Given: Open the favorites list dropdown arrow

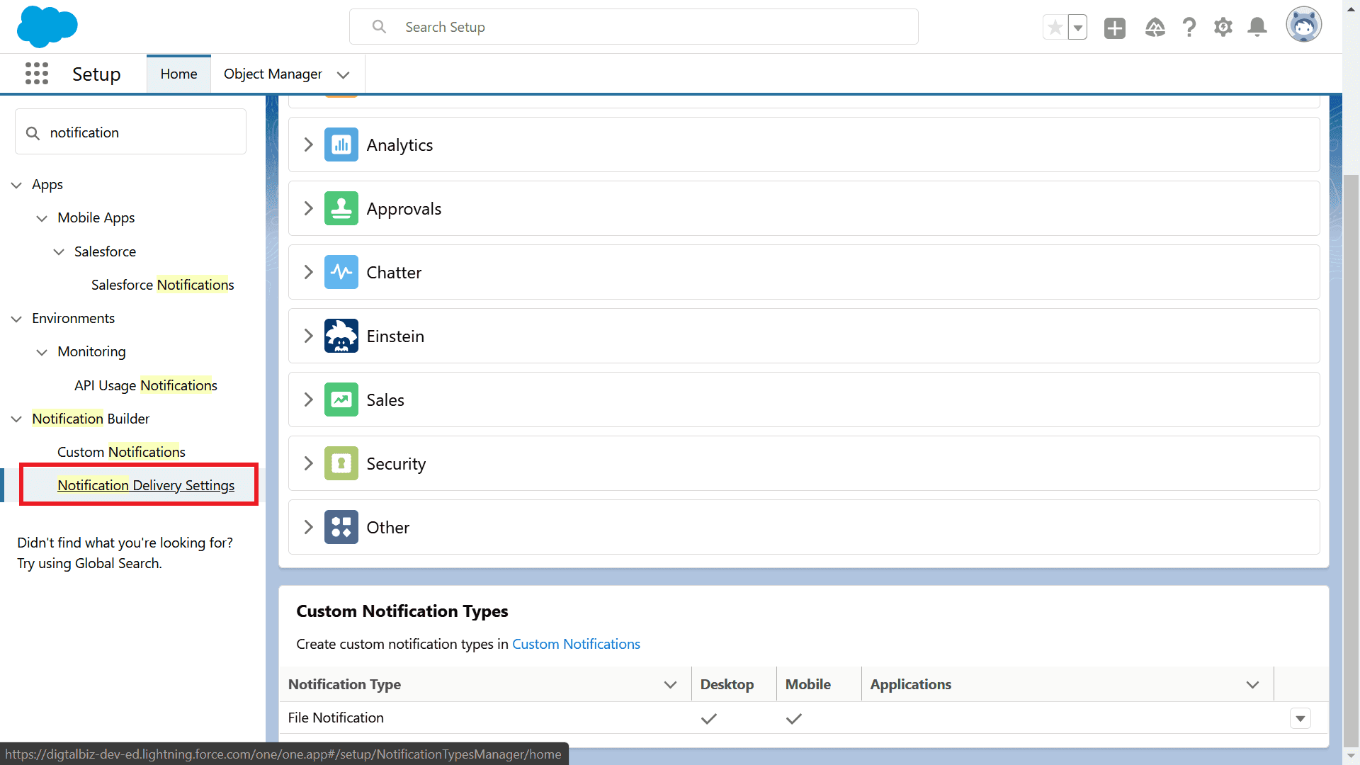Looking at the screenshot, I should (1077, 28).
